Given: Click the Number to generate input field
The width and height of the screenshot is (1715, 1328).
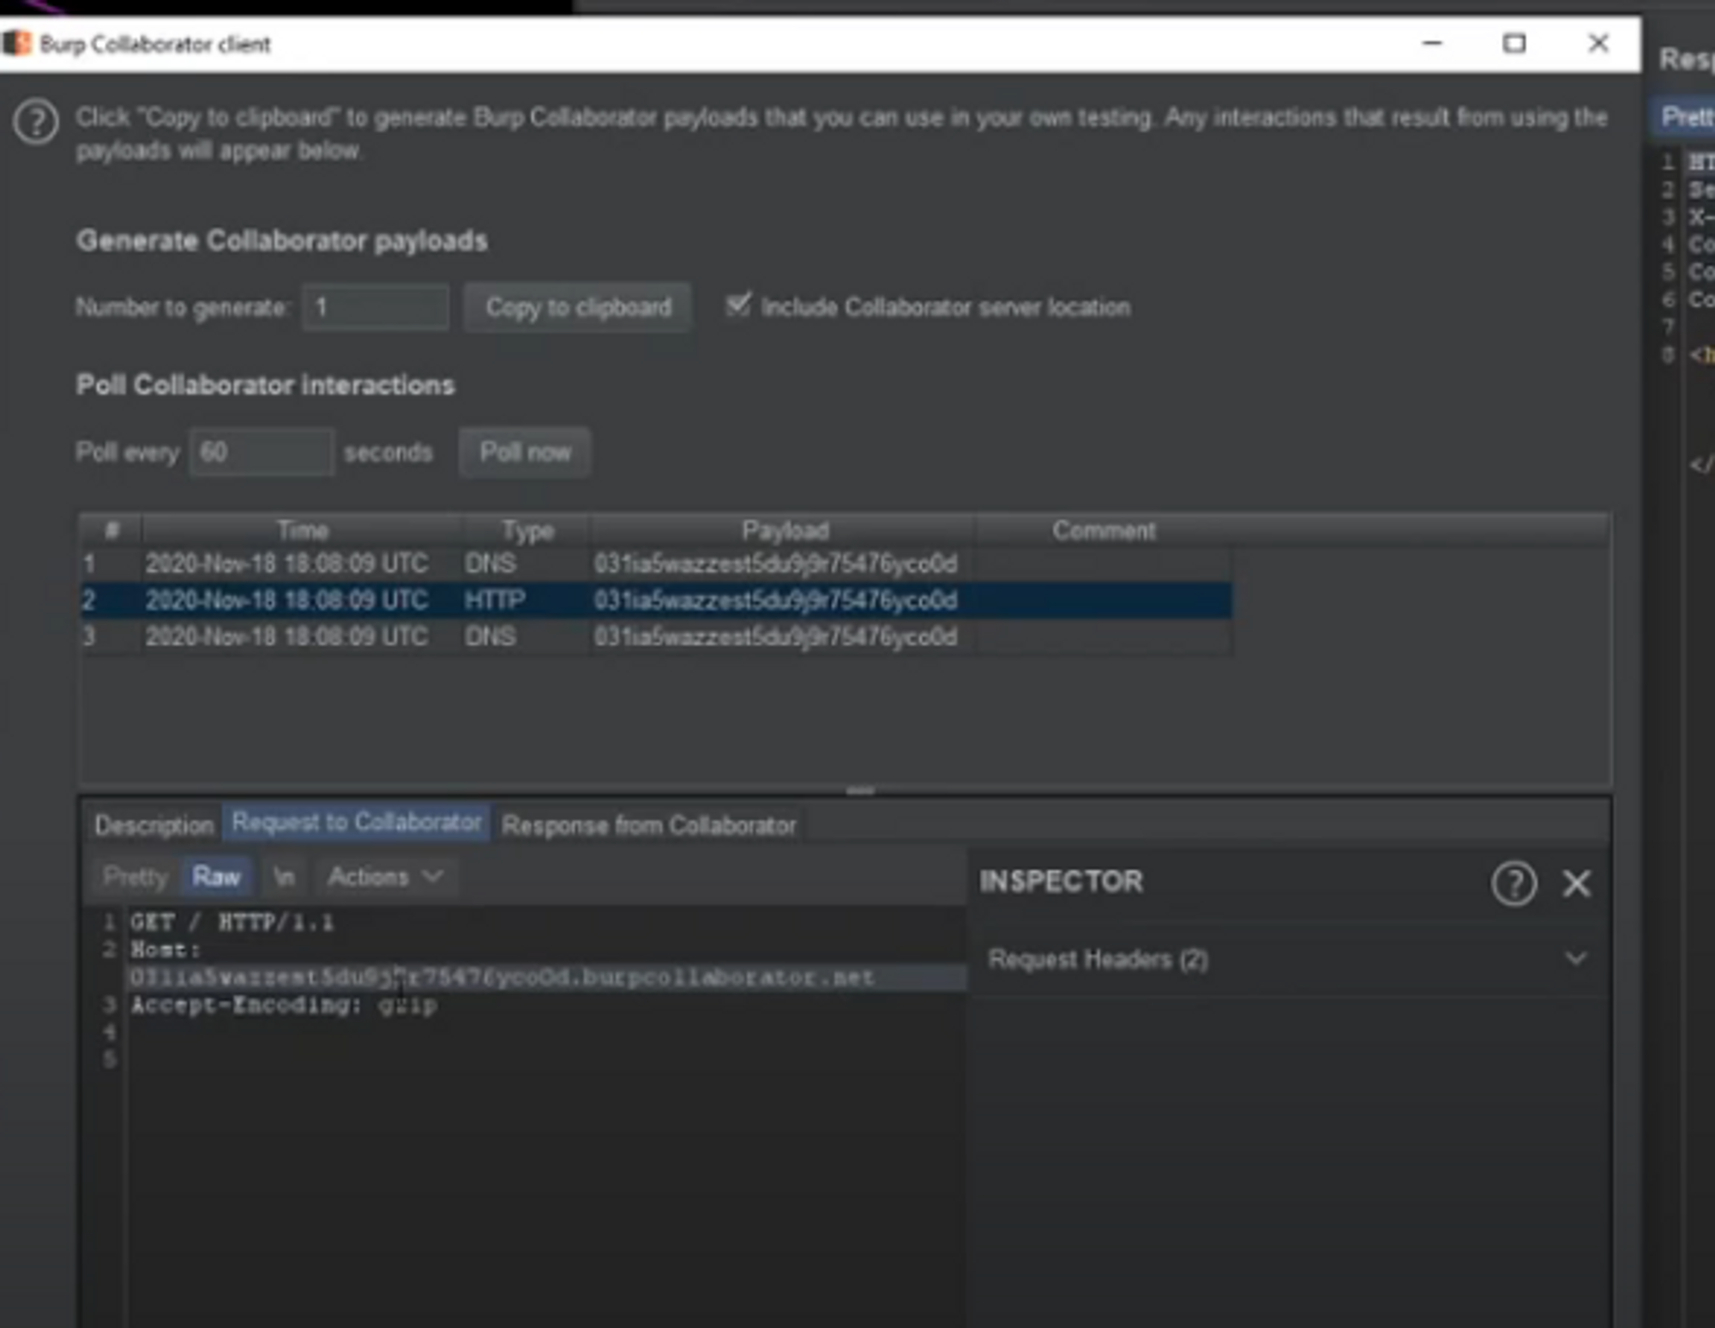Looking at the screenshot, I should tap(376, 306).
